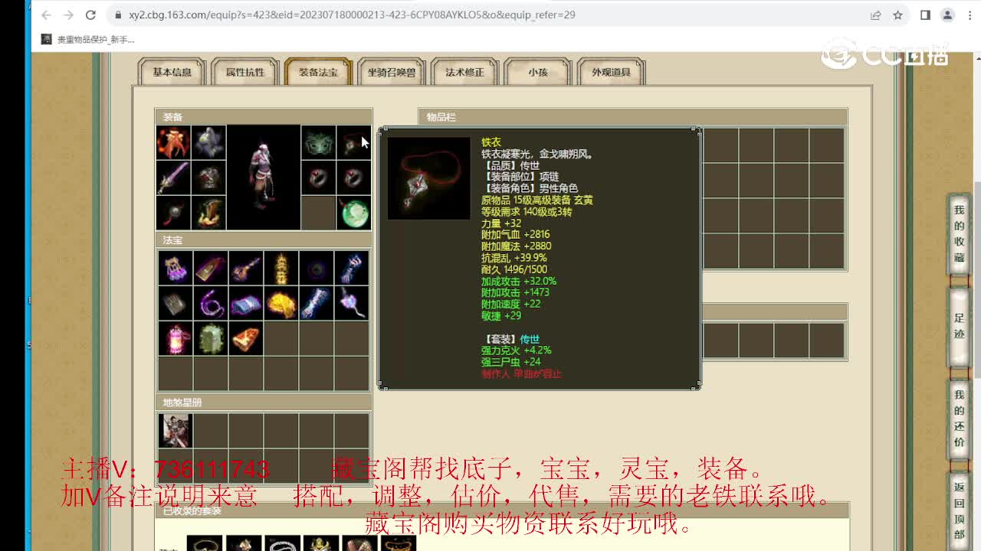981x551 pixels.
Task: Click the 耐久 1496/1500 stat line
Action: (x=514, y=269)
